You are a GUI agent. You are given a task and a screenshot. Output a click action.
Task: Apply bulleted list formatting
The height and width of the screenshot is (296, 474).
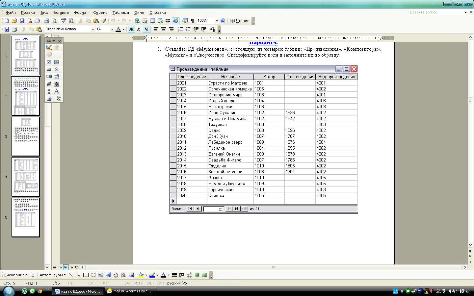tap(188, 29)
